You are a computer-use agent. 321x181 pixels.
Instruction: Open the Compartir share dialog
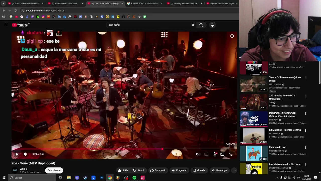tap(158, 170)
